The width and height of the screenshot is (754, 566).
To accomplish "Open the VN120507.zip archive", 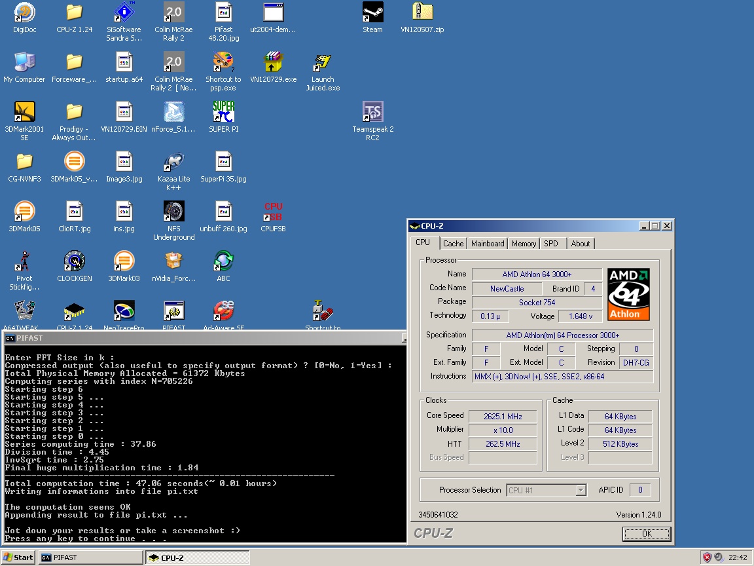I will click(x=422, y=18).
